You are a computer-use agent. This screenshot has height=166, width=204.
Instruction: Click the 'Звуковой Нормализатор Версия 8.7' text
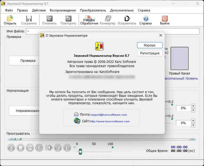(x=102, y=56)
